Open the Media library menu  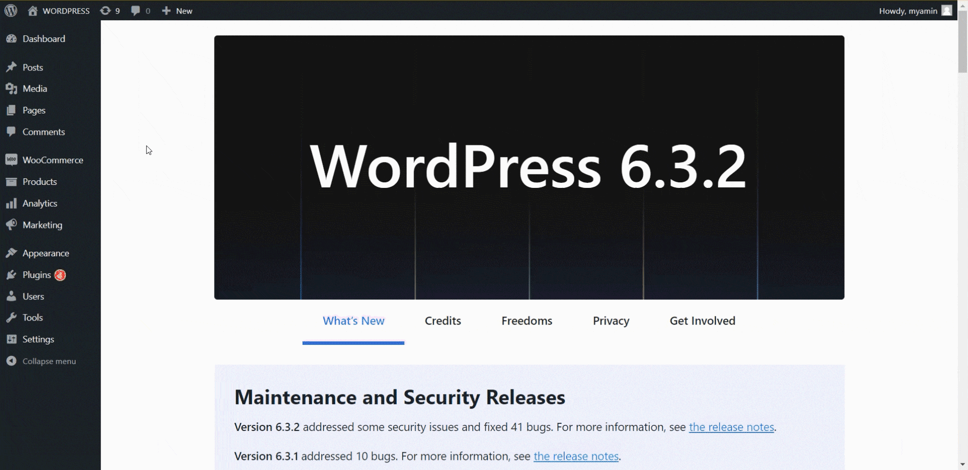pyautogui.click(x=34, y=89)
